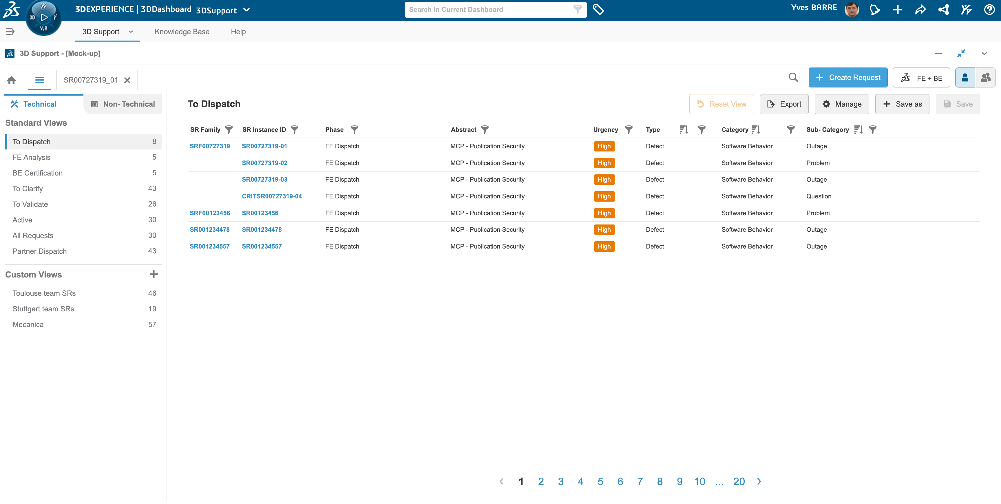The image size is (1001, 504).
Task: Click the home icon in the view bar
Action: coord(11,80)
